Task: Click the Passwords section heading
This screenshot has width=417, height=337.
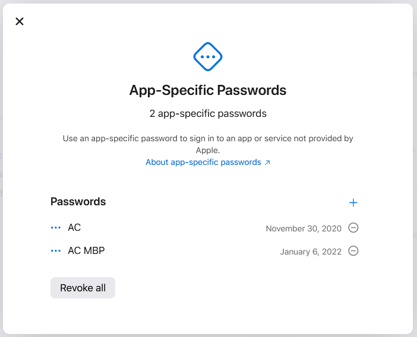Action: tap(78, 202)
